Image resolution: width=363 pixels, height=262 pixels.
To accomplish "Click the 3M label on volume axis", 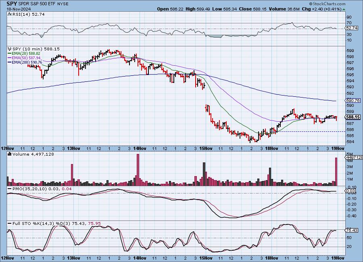I will [x=350, y=166].
